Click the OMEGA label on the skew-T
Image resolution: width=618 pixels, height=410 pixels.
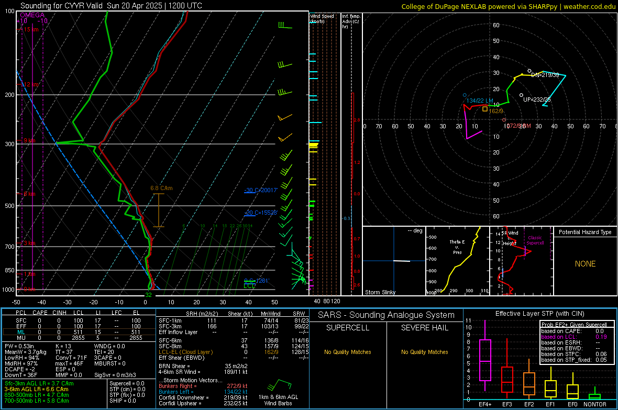click(32, 15)
